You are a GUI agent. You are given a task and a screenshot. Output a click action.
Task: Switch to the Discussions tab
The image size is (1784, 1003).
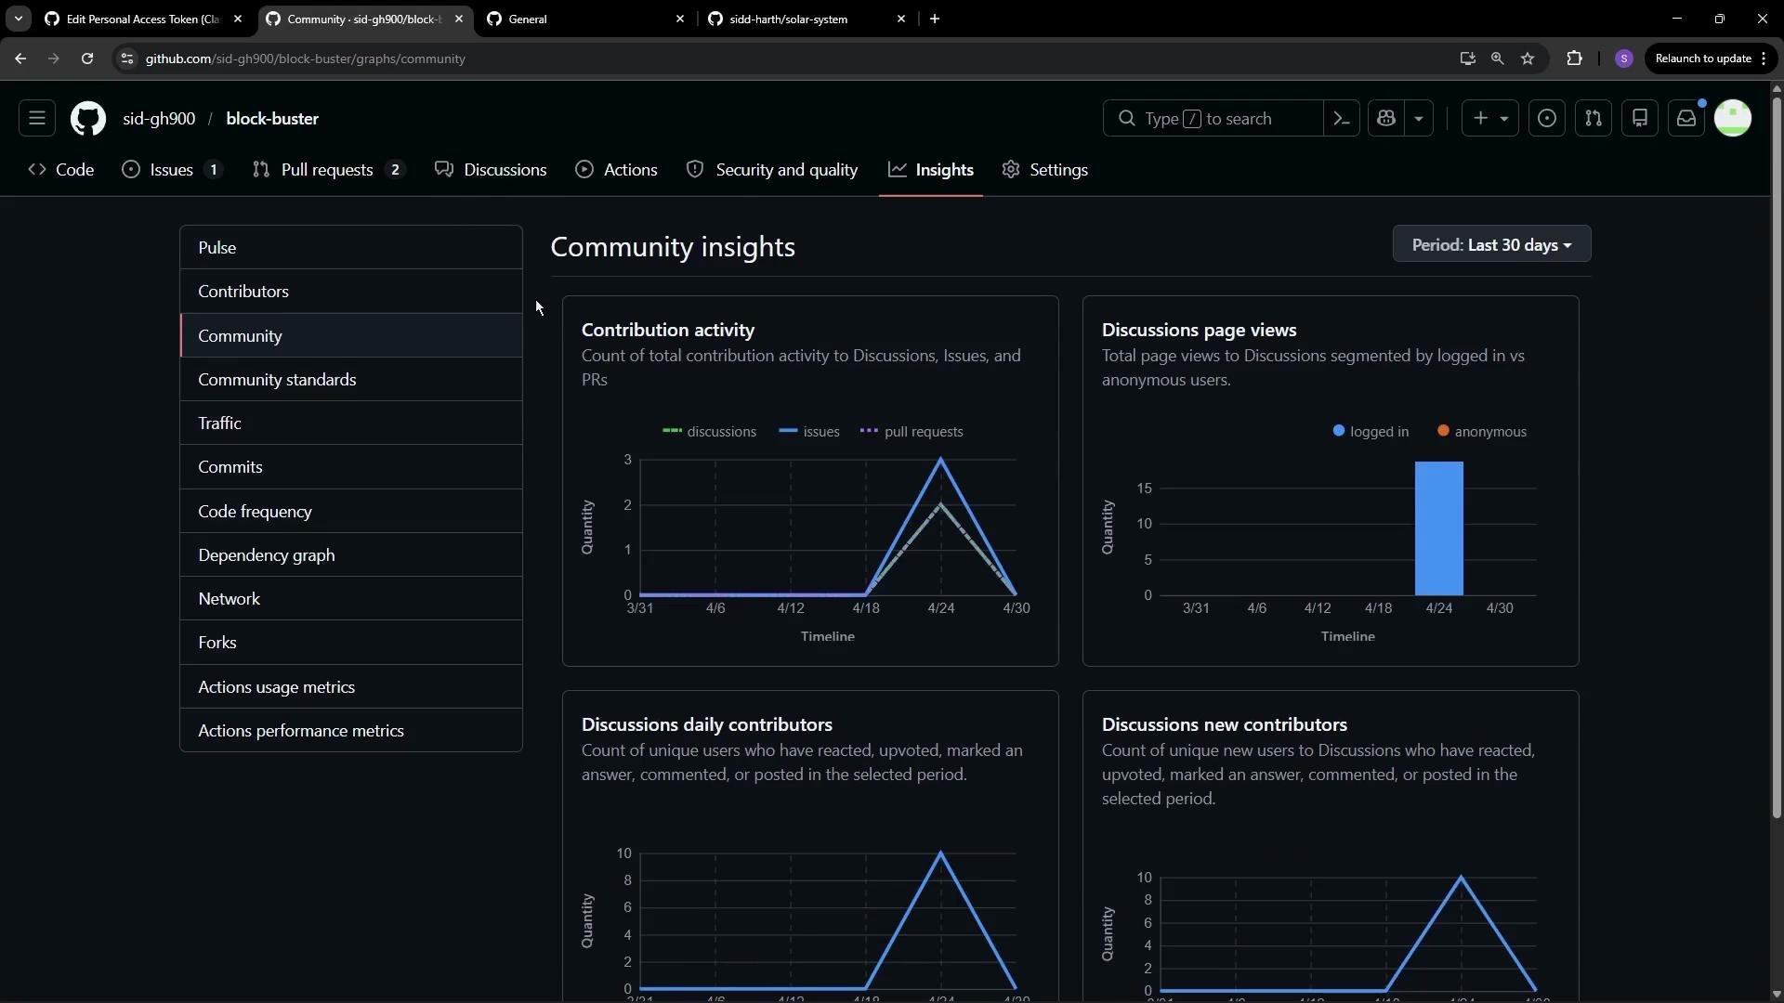tap(492, 170)
